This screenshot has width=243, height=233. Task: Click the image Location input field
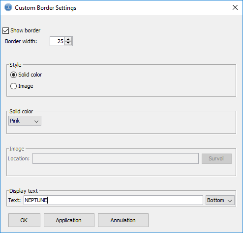pos(116,158)
